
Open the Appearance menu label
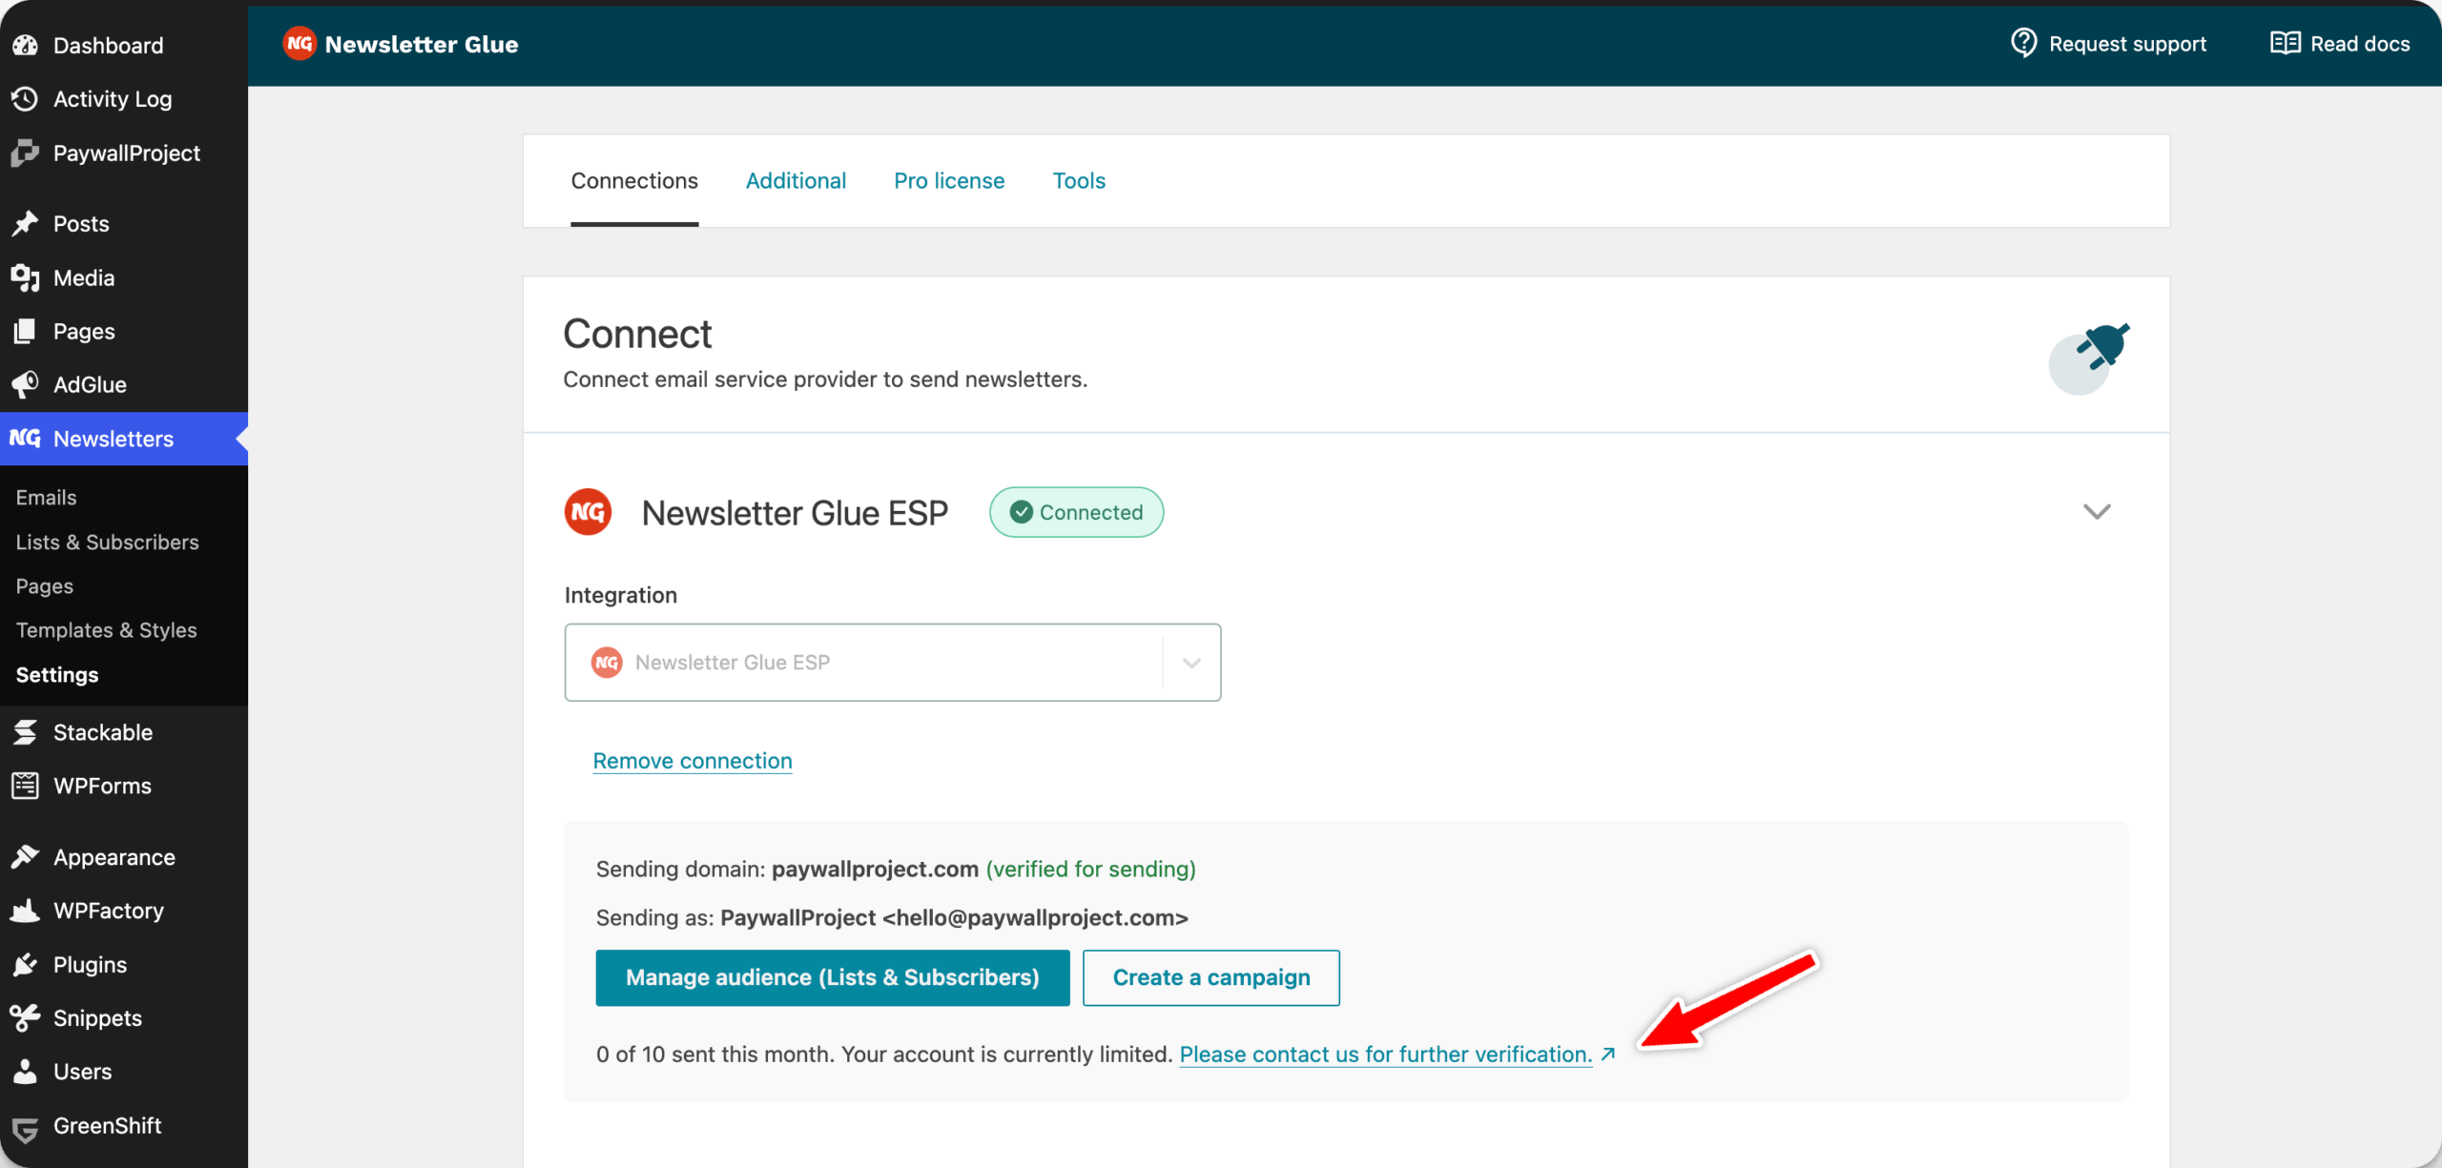[x=114, y=857]
